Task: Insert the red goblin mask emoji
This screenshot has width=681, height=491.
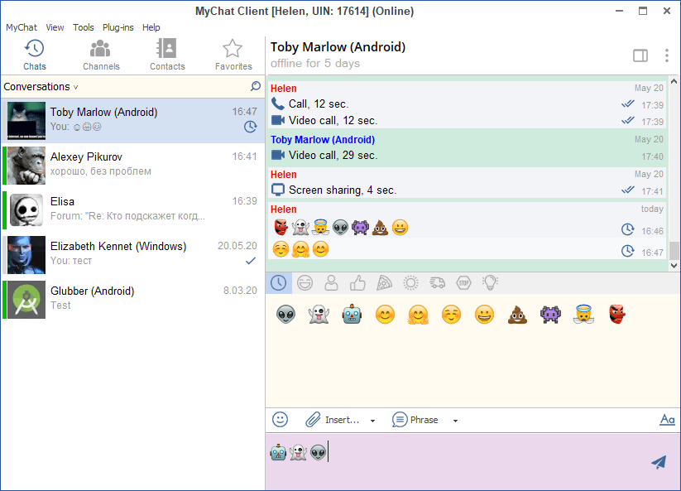Action: (x=616, y=314)
